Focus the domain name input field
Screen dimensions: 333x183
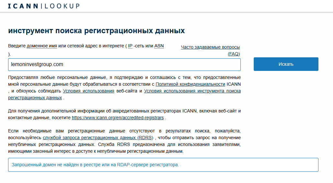pyautogui.click(x=124, y=64)
